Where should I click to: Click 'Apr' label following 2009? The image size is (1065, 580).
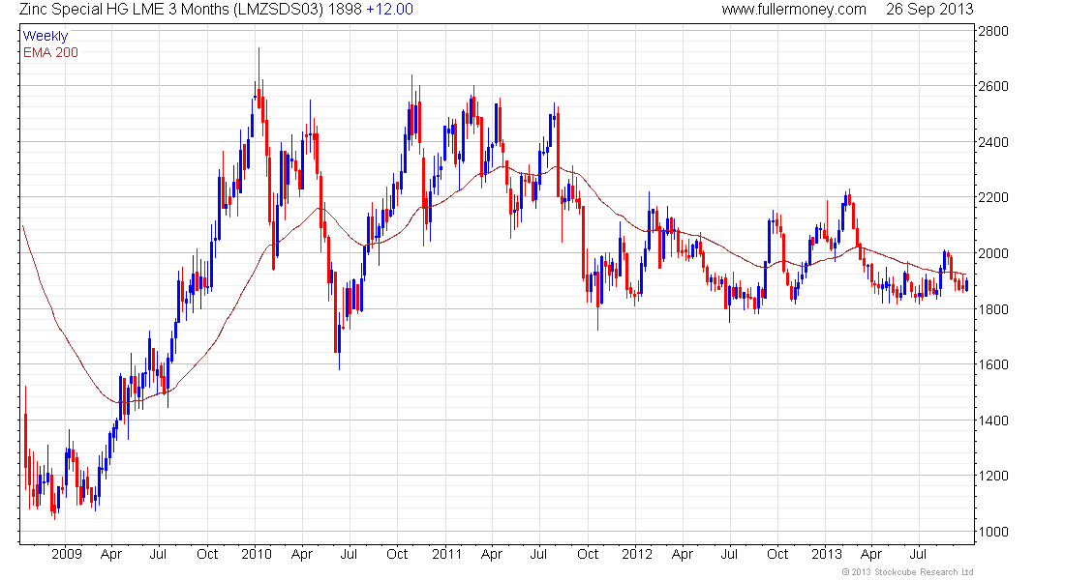pyautogui.click(x=110, y=555)
